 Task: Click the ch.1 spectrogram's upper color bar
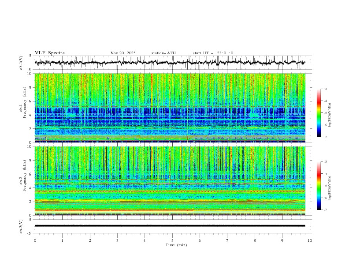[x=319, y=112]
